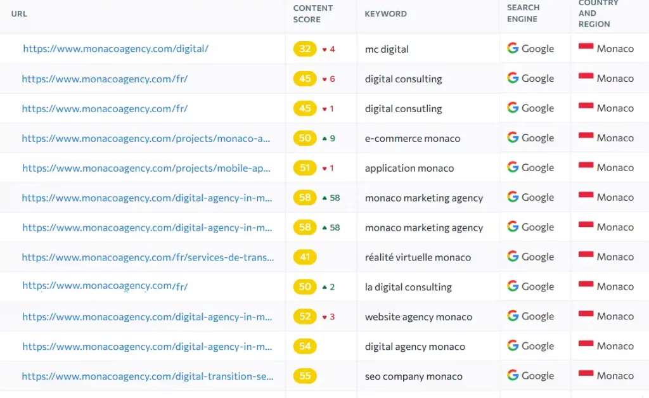Click the red down arrow in website agency monaco row
Viewport: 649px width, 398px height.
point(324,318)
